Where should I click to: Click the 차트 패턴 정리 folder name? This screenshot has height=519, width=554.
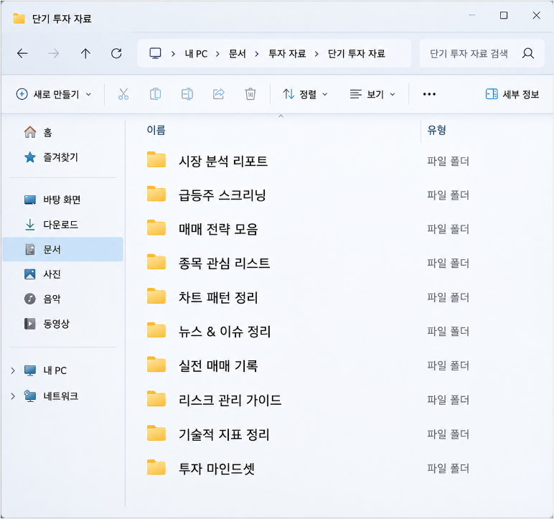point(218,297)
